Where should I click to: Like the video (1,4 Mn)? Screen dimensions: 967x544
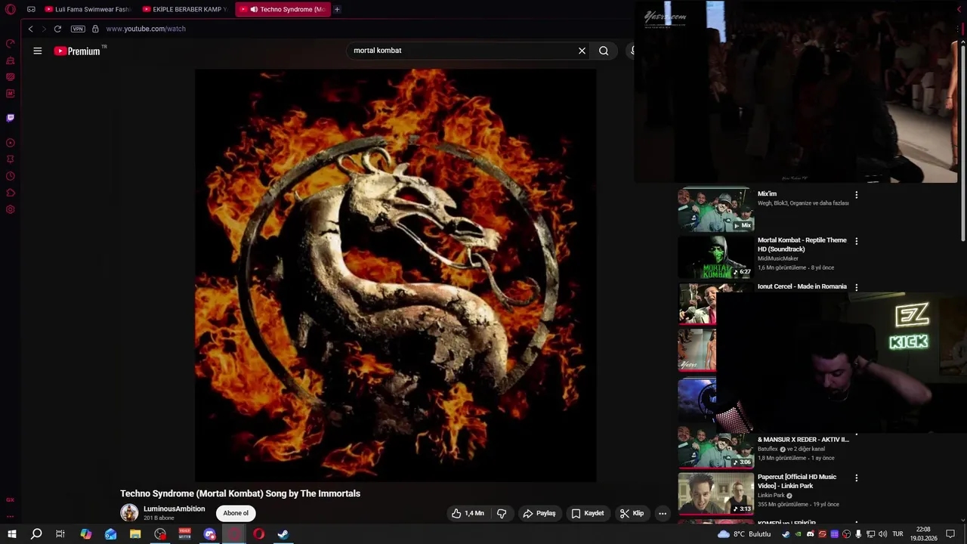point(468,513)
